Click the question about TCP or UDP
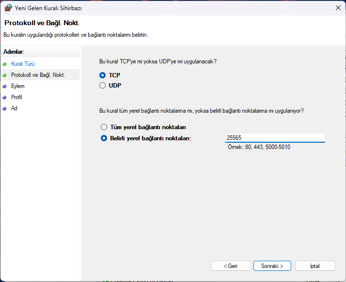Viewport: 346px width, 282px height. (x=158, y=61)
